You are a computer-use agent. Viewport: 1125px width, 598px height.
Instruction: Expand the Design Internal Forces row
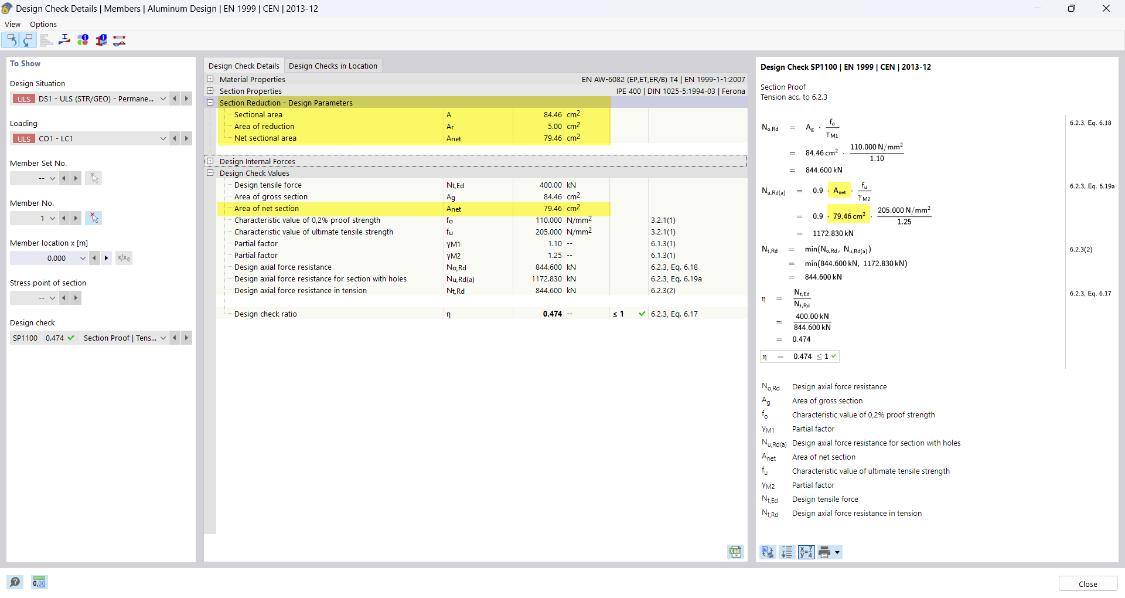click(210, 161)
